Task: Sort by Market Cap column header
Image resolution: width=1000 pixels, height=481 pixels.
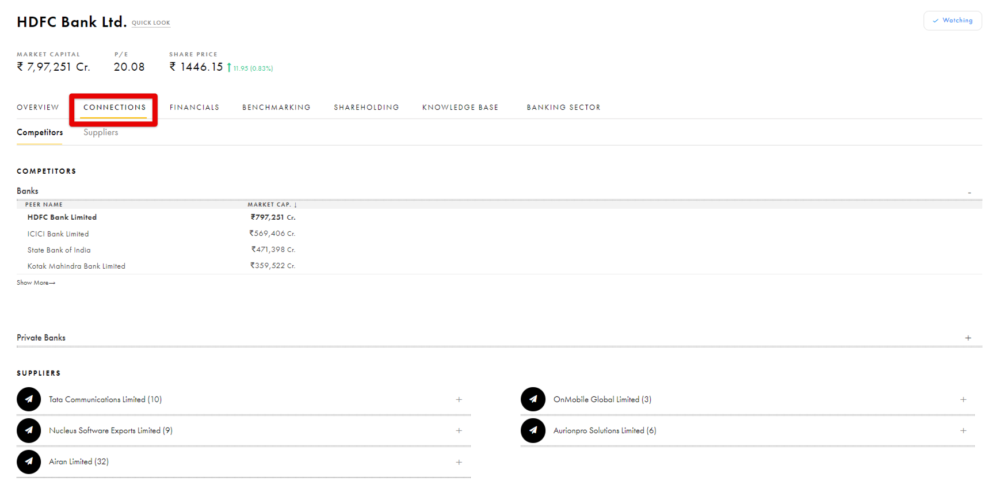Action: click(272, 204)
